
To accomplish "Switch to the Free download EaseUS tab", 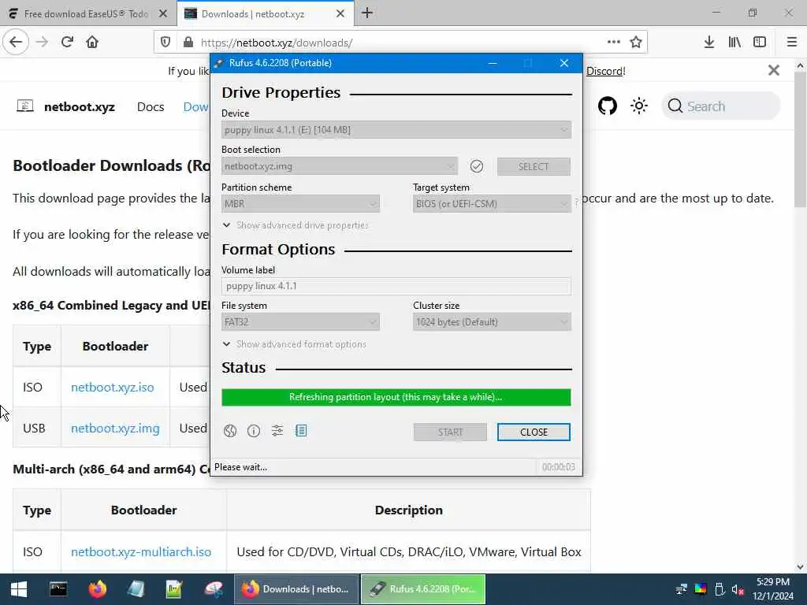I will (87, 13).
